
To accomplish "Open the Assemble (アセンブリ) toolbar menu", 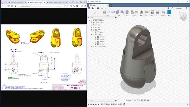I will [x=134, y=15].
